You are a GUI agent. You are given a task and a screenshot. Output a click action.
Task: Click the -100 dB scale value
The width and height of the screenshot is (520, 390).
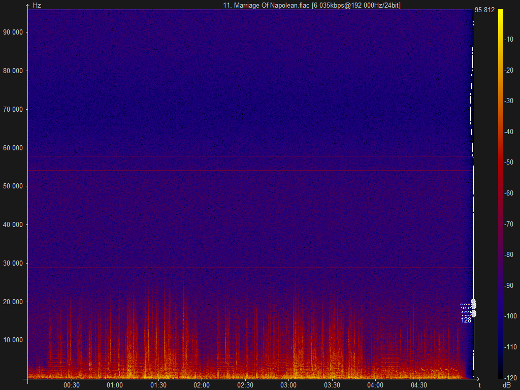pos(510,316)
